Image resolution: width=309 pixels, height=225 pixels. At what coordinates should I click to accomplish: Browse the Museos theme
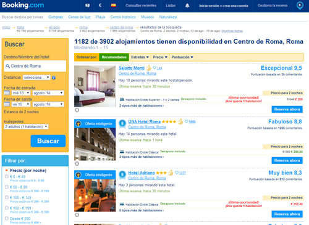[148, 17]
